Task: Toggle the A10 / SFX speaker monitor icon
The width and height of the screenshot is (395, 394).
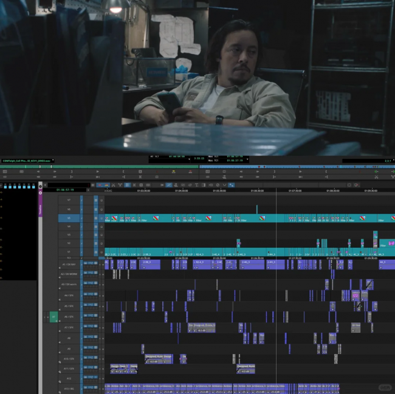Action: click(60, 362)
